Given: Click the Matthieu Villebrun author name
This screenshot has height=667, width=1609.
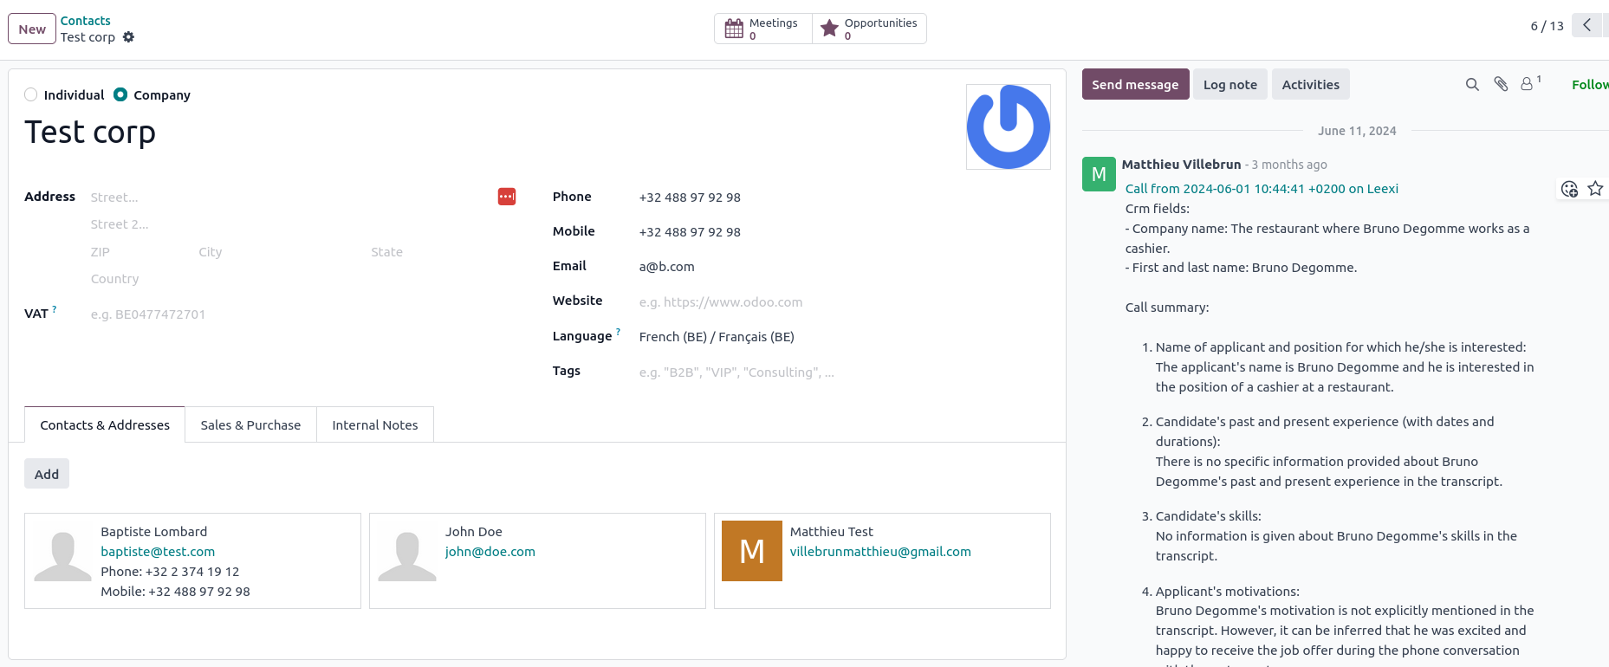Looking at the screenshot, I should 1181,165.
